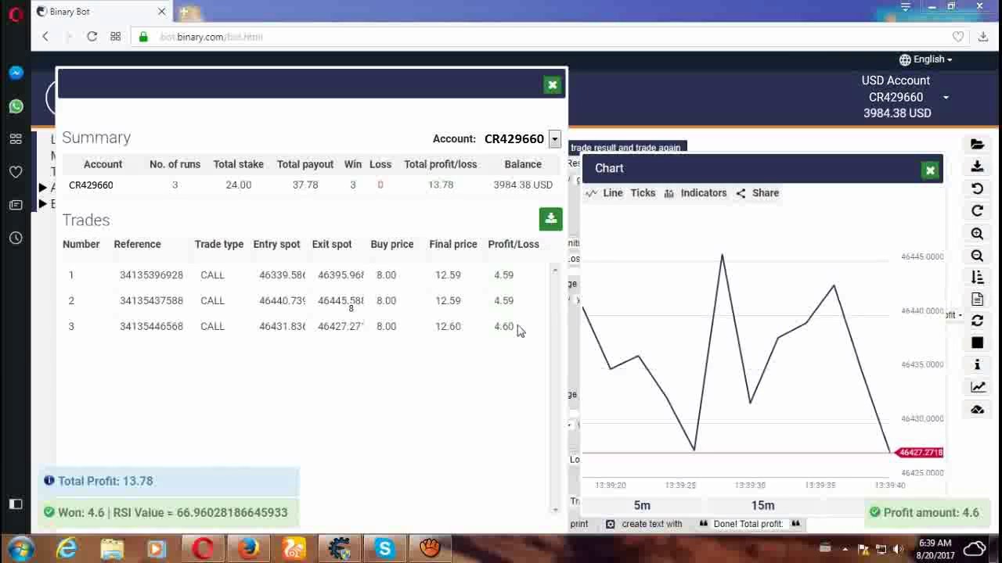
Task: Click the chart Share option
Action: (x=758, y=193)
